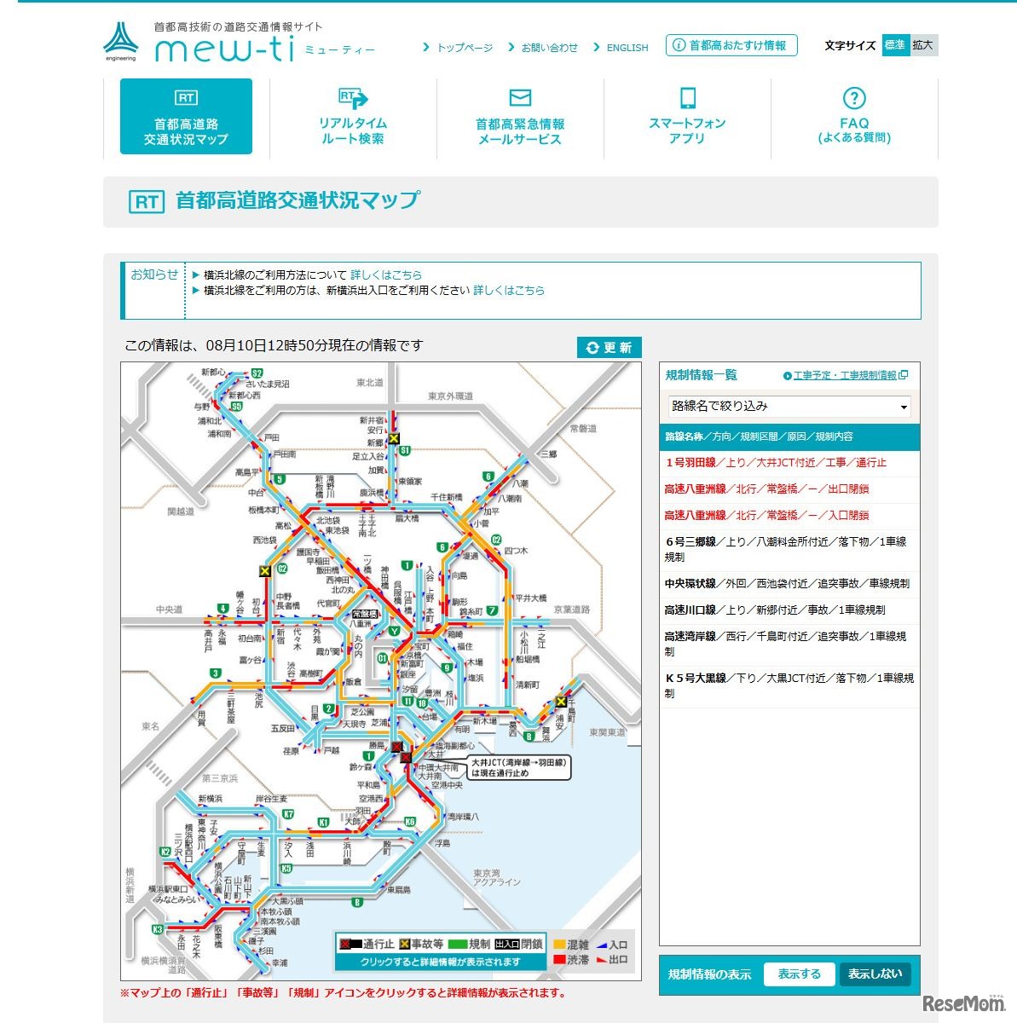Click the 事故等 accident icon near 西池袋
Screen dimensions: 1017x1023
coord(264,571)
